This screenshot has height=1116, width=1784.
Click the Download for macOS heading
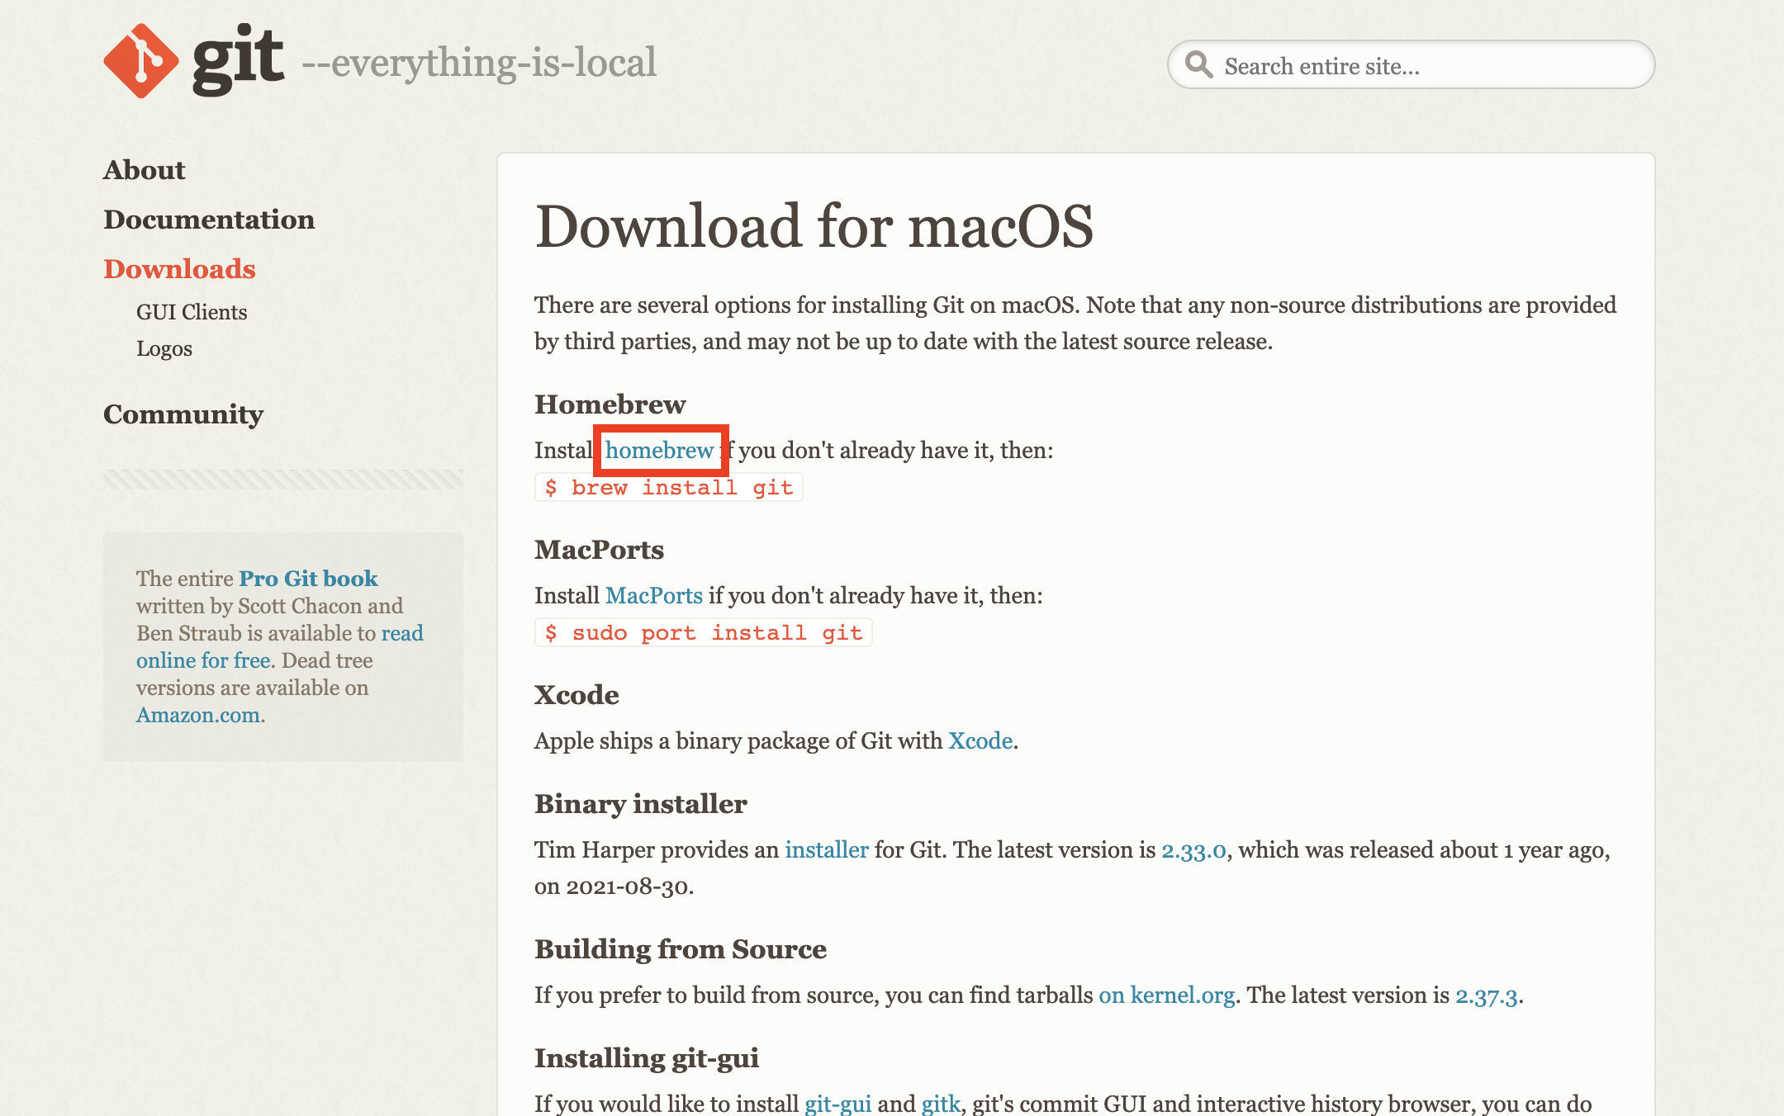click(814, 226)
